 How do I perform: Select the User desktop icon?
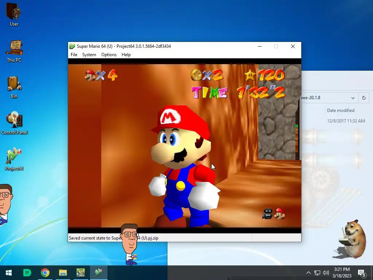(x=14, y=14)
